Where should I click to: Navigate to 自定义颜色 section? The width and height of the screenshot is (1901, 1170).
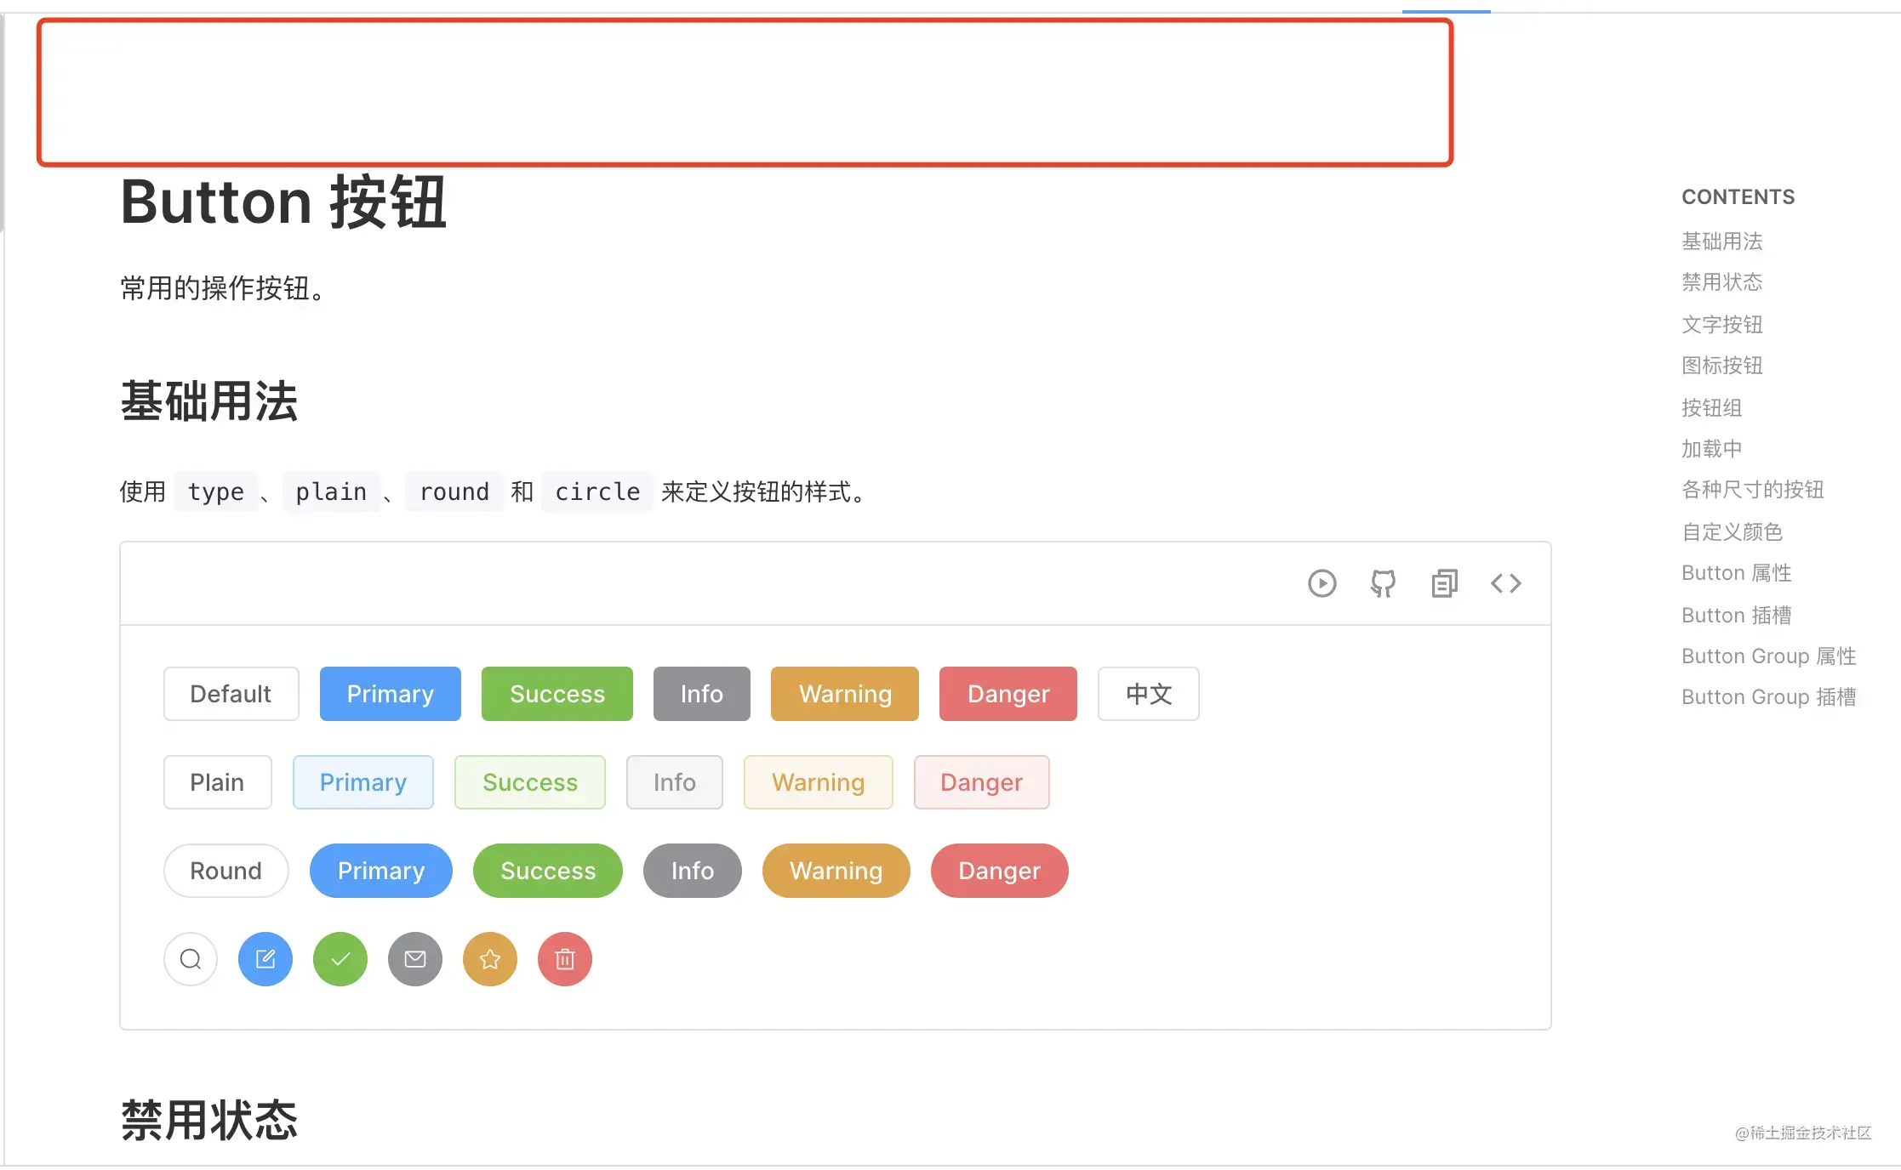(1732, 532)
